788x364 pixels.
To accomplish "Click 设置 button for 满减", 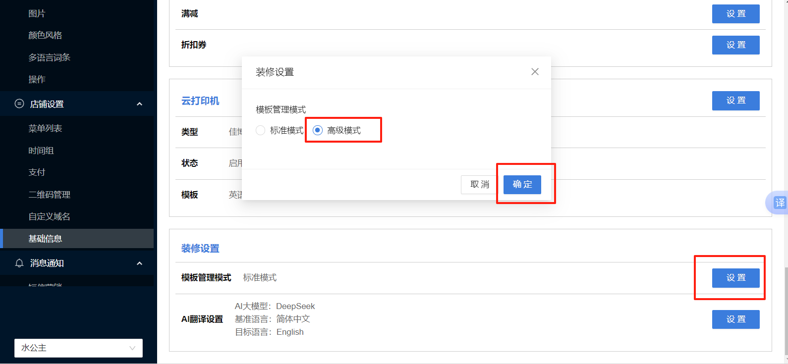I will [735, 14].
